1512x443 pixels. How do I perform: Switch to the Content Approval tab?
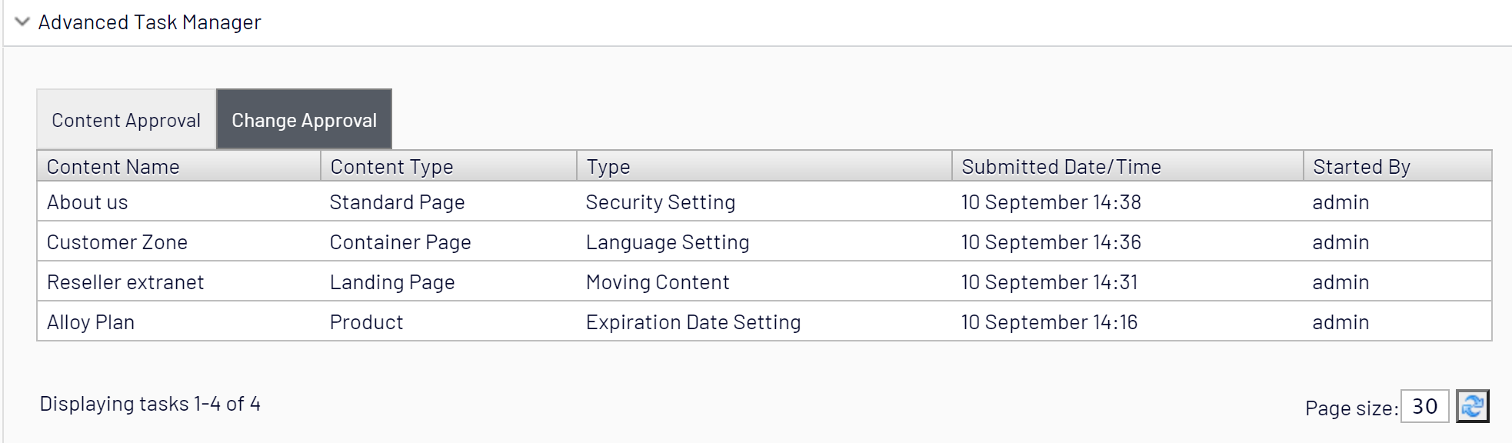click(x=126, y=120)
